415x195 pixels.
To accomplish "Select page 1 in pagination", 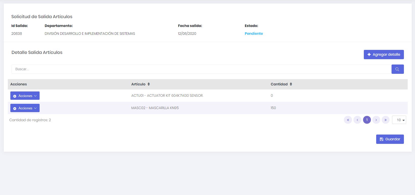I will (367, 120).
